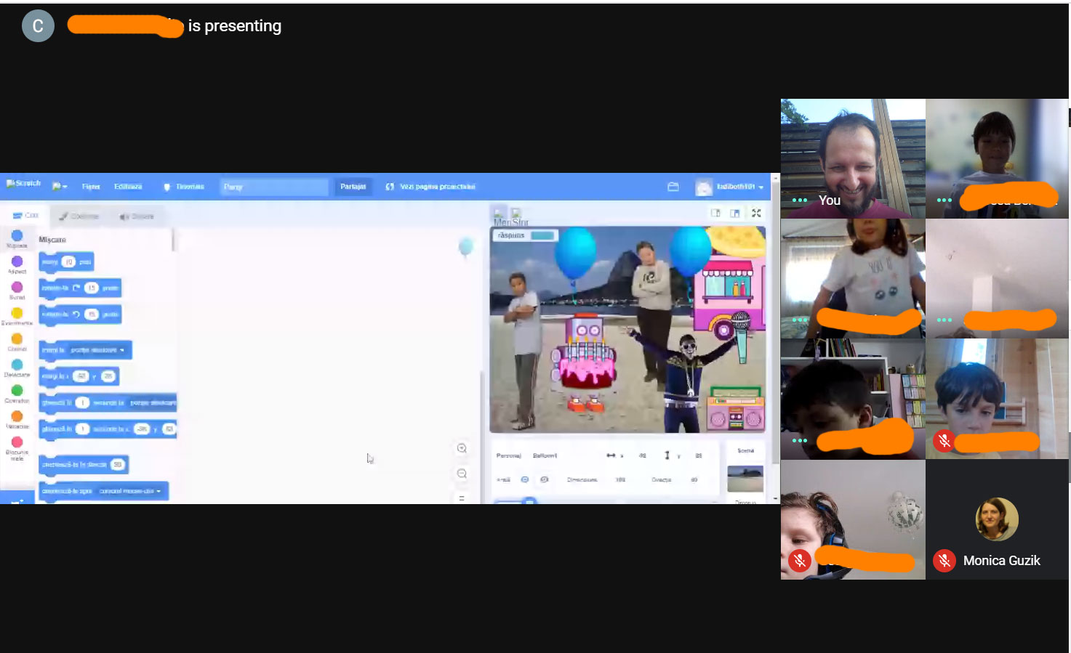The height and width of the screenshot is (653, 1071).
Task: Open 'Vezi pagina proiectului' link
Action: click(x=430, y=187)
